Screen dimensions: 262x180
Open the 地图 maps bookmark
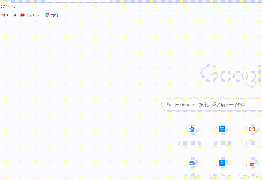(51, 15)
